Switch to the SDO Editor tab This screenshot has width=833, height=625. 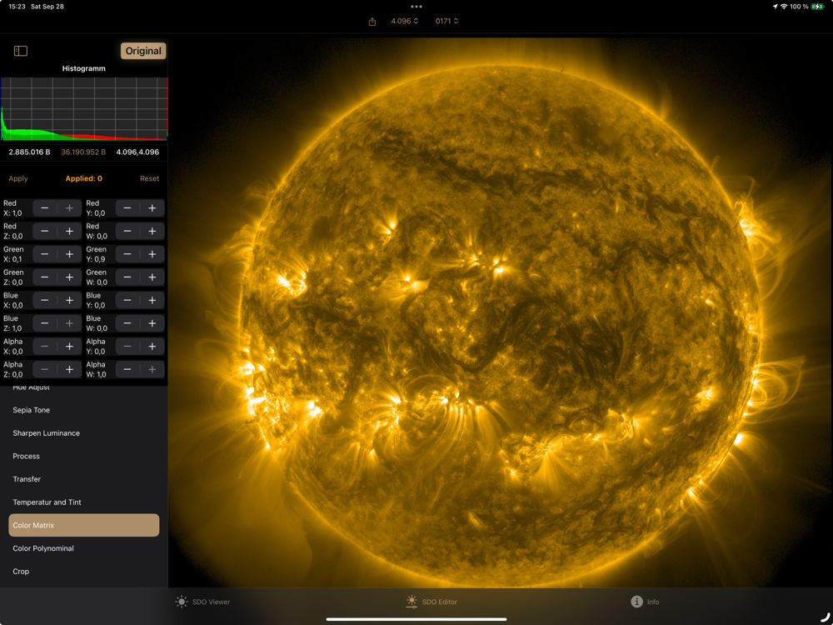point(431,602)
